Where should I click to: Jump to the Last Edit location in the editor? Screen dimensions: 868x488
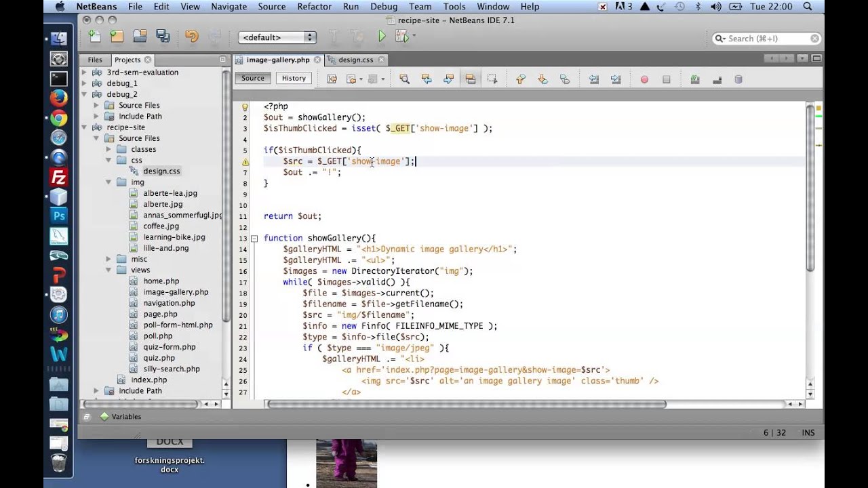click(332, 79)
